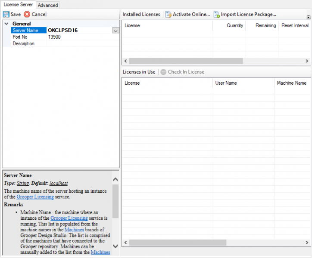
Task: Click the Save button label
Action: click(x=16, y=14)
